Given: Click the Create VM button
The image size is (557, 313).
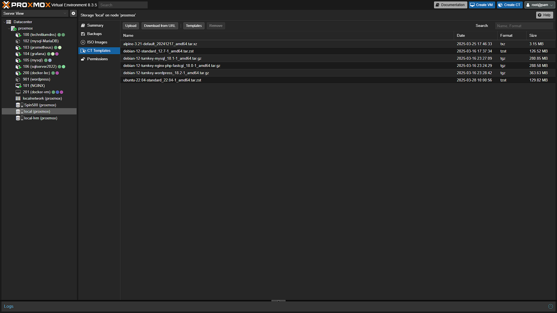Looking at the screenshot, I should pos(482,5).
